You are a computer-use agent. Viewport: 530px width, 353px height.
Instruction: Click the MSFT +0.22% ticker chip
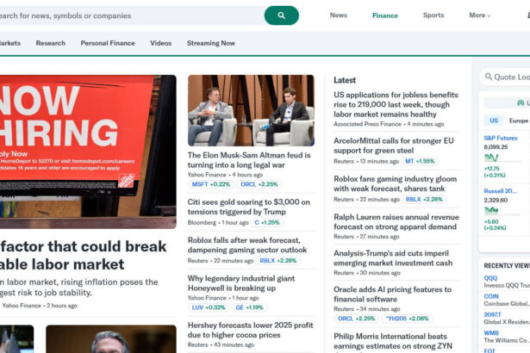(x=211, y=184)
